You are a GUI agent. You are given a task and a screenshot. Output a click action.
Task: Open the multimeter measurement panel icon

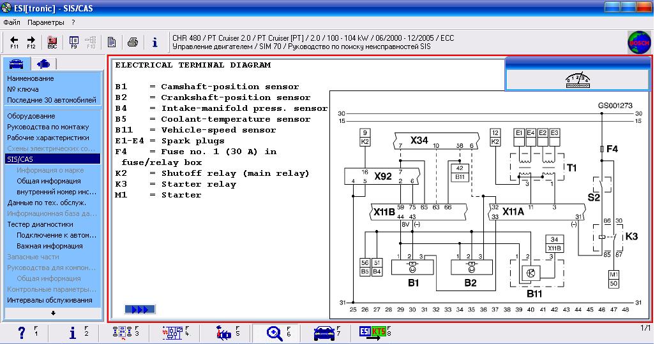(578, 80)
